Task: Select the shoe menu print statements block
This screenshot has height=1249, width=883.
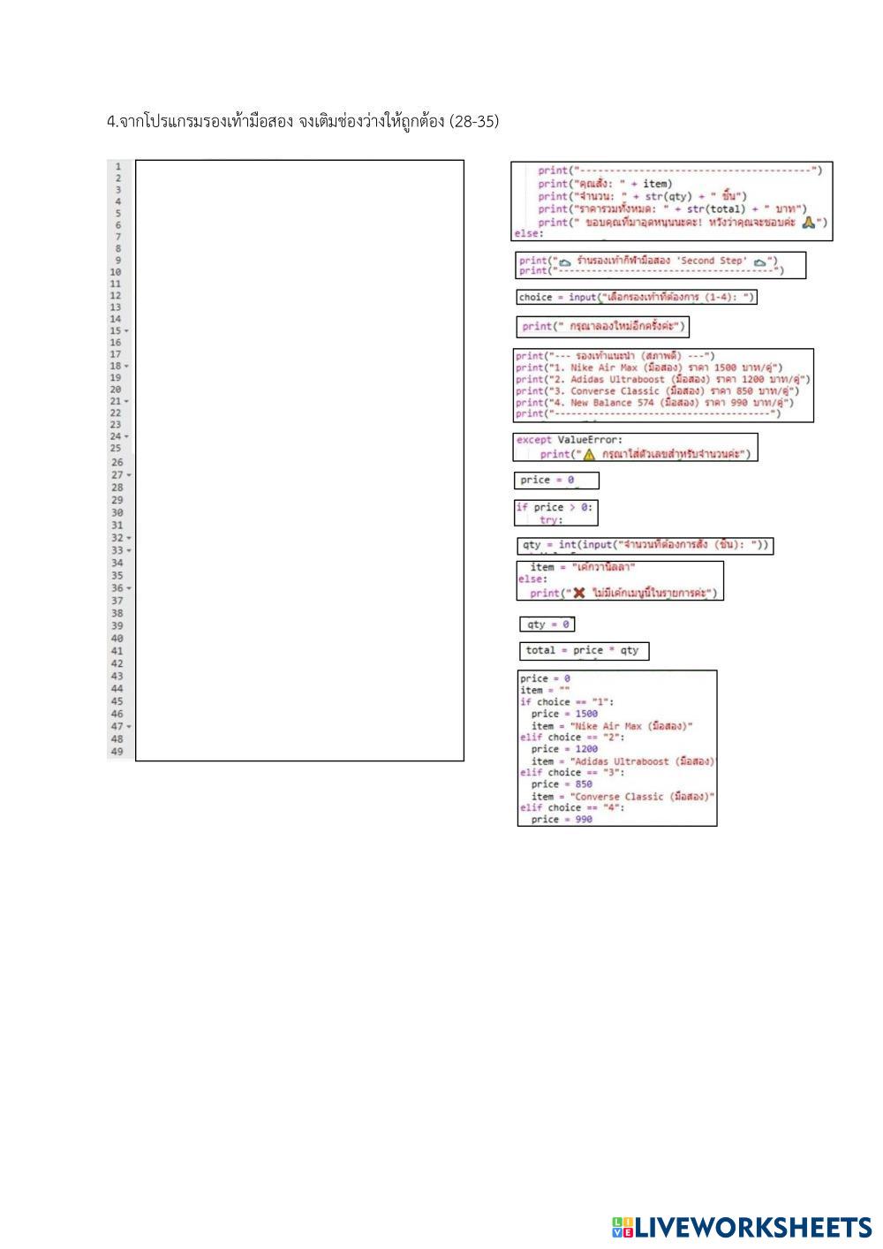Action: pyautogui.click(x=662, y=385)
